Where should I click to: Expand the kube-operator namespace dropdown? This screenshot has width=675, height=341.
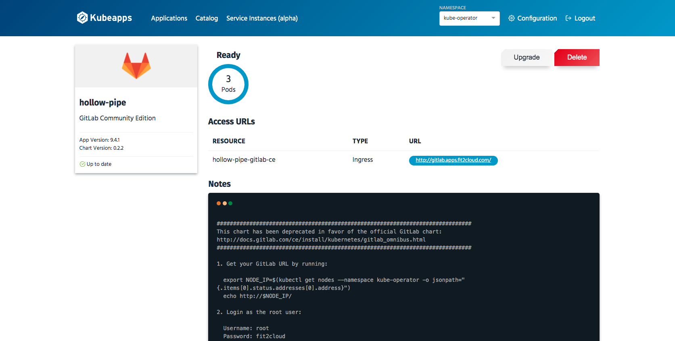click(x=469, y=18)
